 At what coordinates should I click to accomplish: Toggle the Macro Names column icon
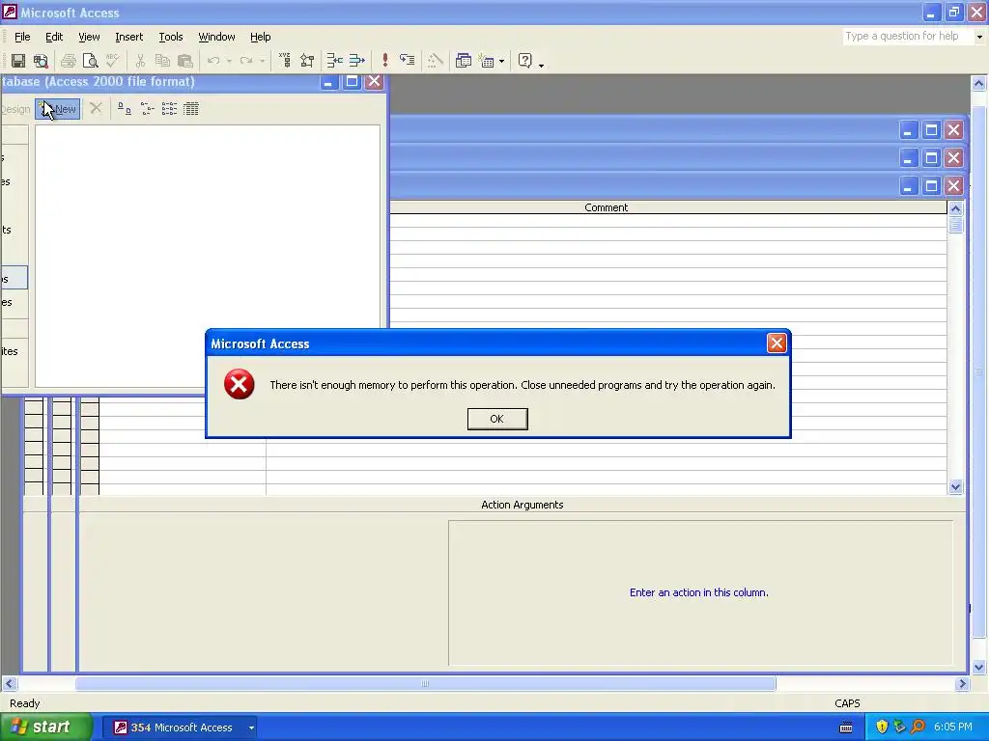coord(285,61)
